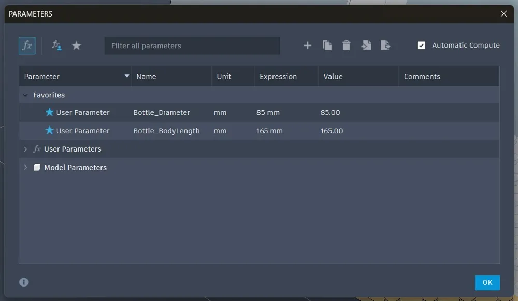Click the Name column header

(x=171, y=77)
